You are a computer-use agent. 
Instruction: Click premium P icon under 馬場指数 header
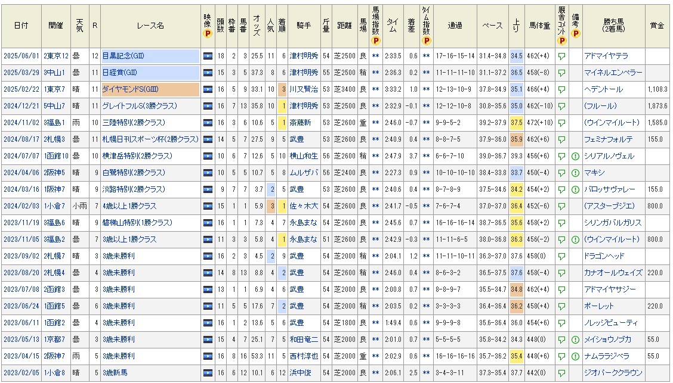tap(375, 41)
